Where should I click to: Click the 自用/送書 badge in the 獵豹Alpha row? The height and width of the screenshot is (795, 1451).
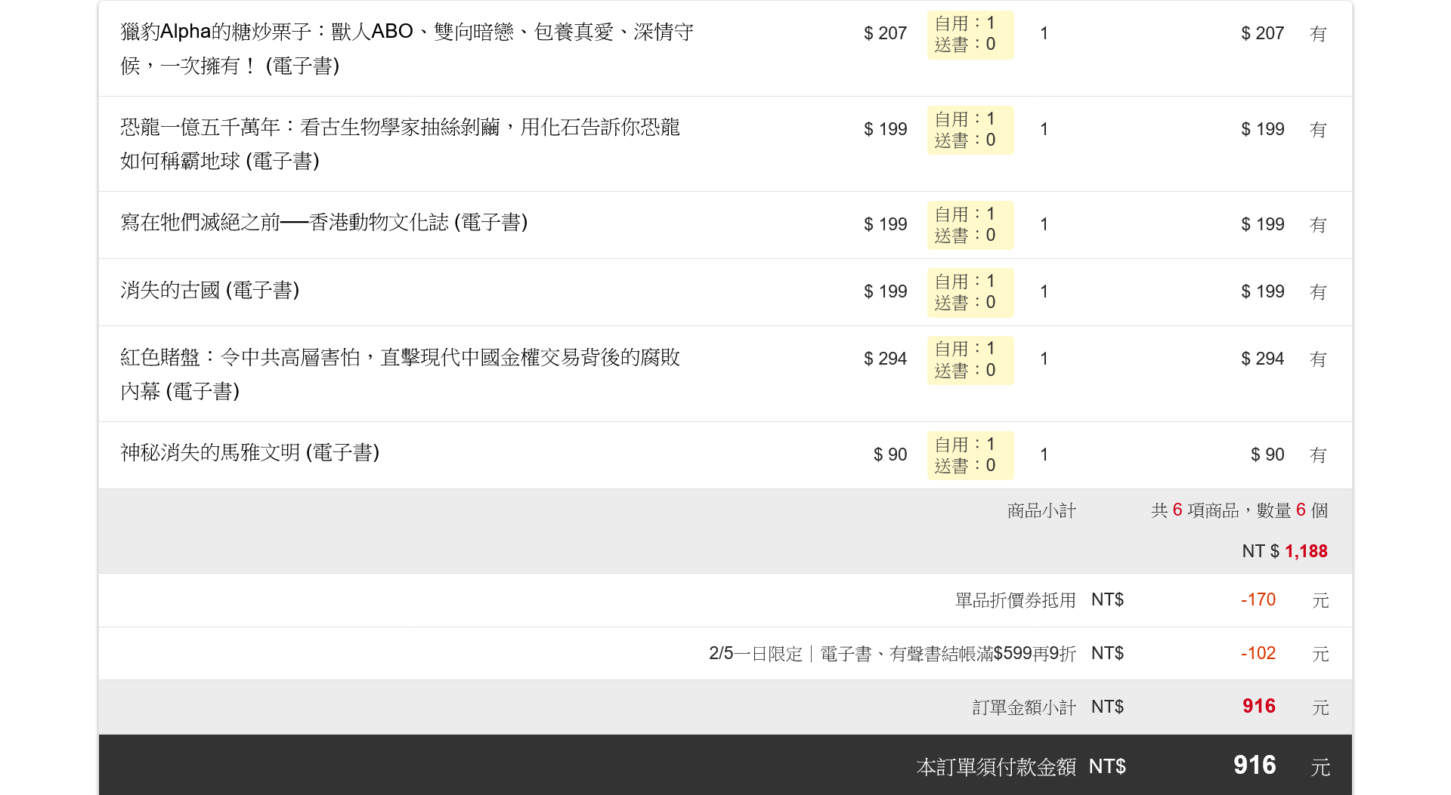tap(970, 35)
